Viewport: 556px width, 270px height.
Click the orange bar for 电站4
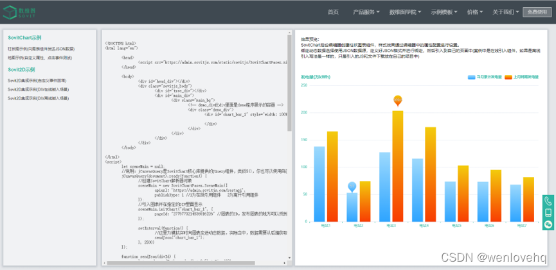point(430,174)
